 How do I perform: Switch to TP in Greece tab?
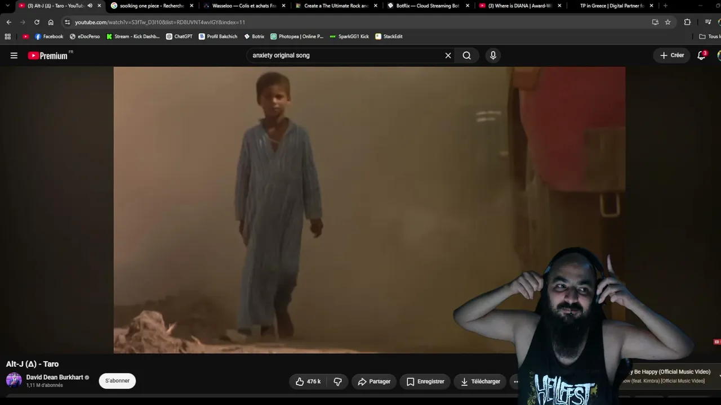[x=612, y=6]
